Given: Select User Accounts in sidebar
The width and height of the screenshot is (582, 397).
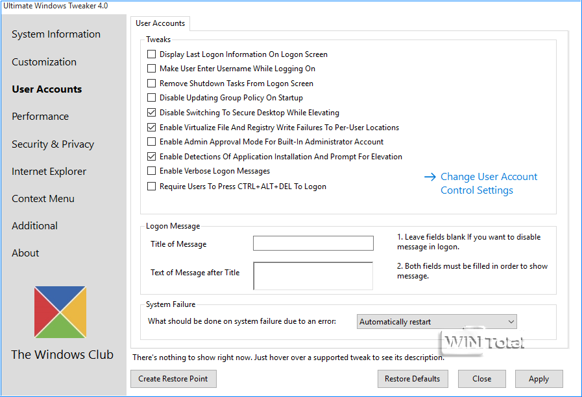Looking at the screenshot, I should tap(47, 89).
